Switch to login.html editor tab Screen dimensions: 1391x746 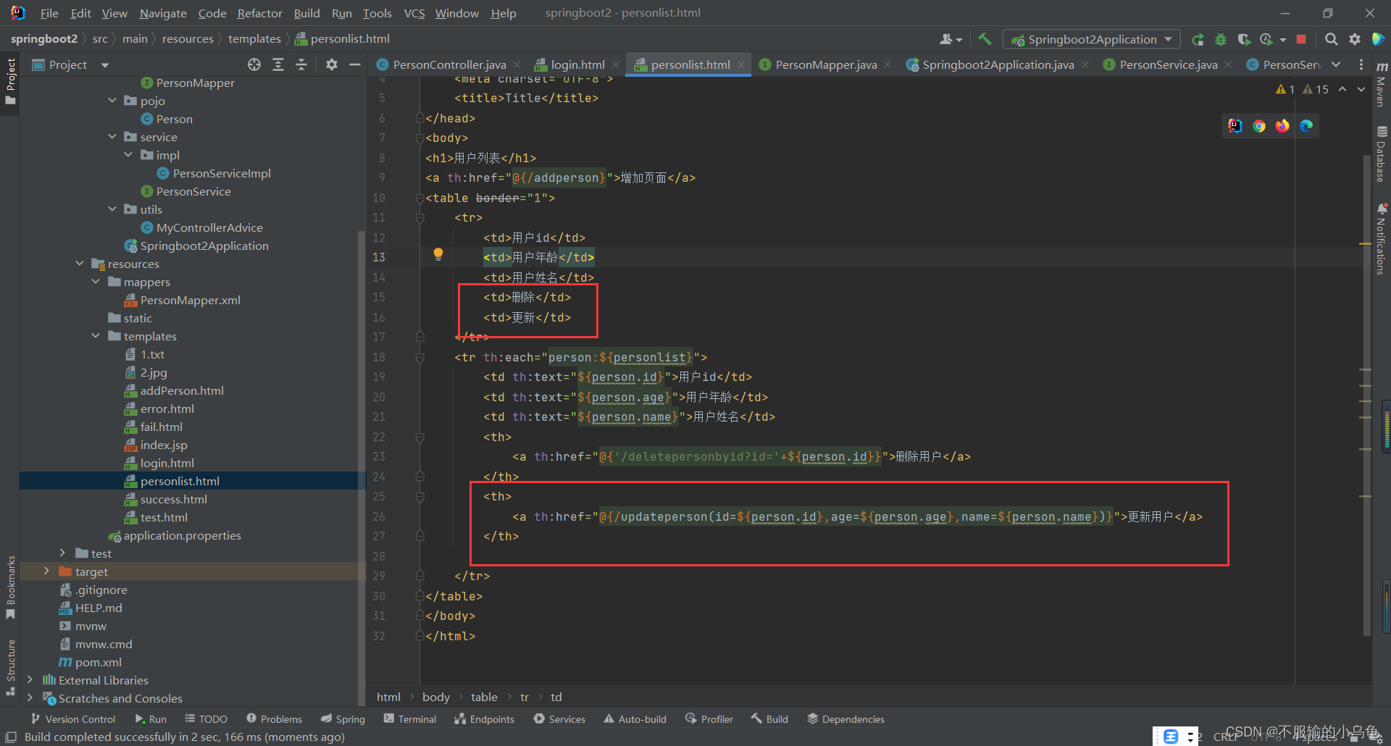[x=577, y=64]
